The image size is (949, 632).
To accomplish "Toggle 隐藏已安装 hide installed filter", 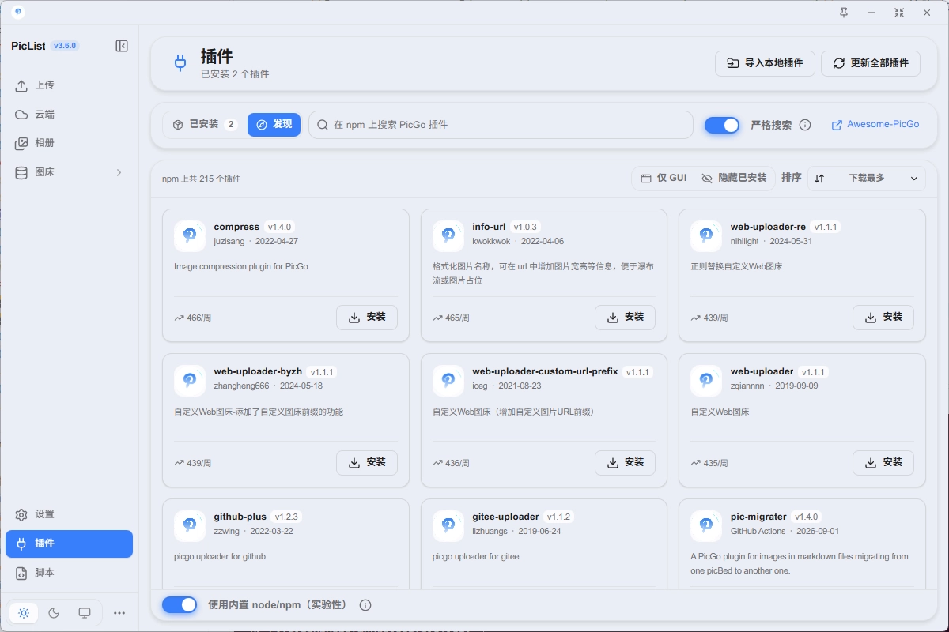I will [x=734, y=179].
